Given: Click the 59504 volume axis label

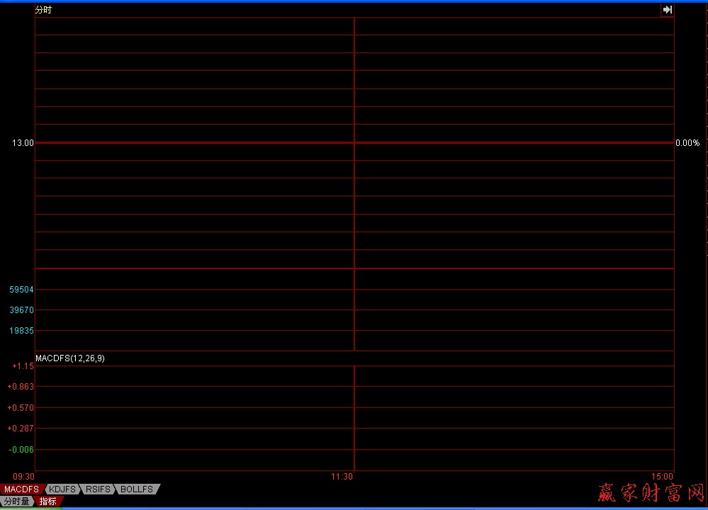Looking at the screenshot, I should [x=21, y=290].
